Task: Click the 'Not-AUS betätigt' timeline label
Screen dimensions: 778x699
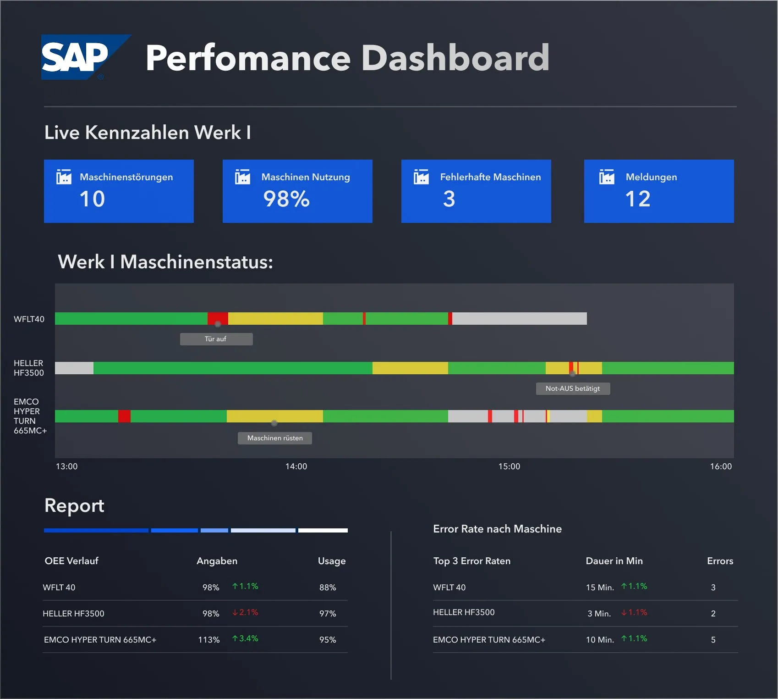Action: pos(572,388)
